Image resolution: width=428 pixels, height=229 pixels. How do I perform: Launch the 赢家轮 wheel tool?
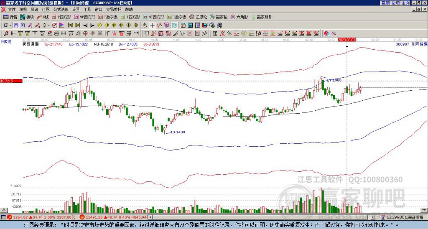pyautogui.click(x=219, y=17)
